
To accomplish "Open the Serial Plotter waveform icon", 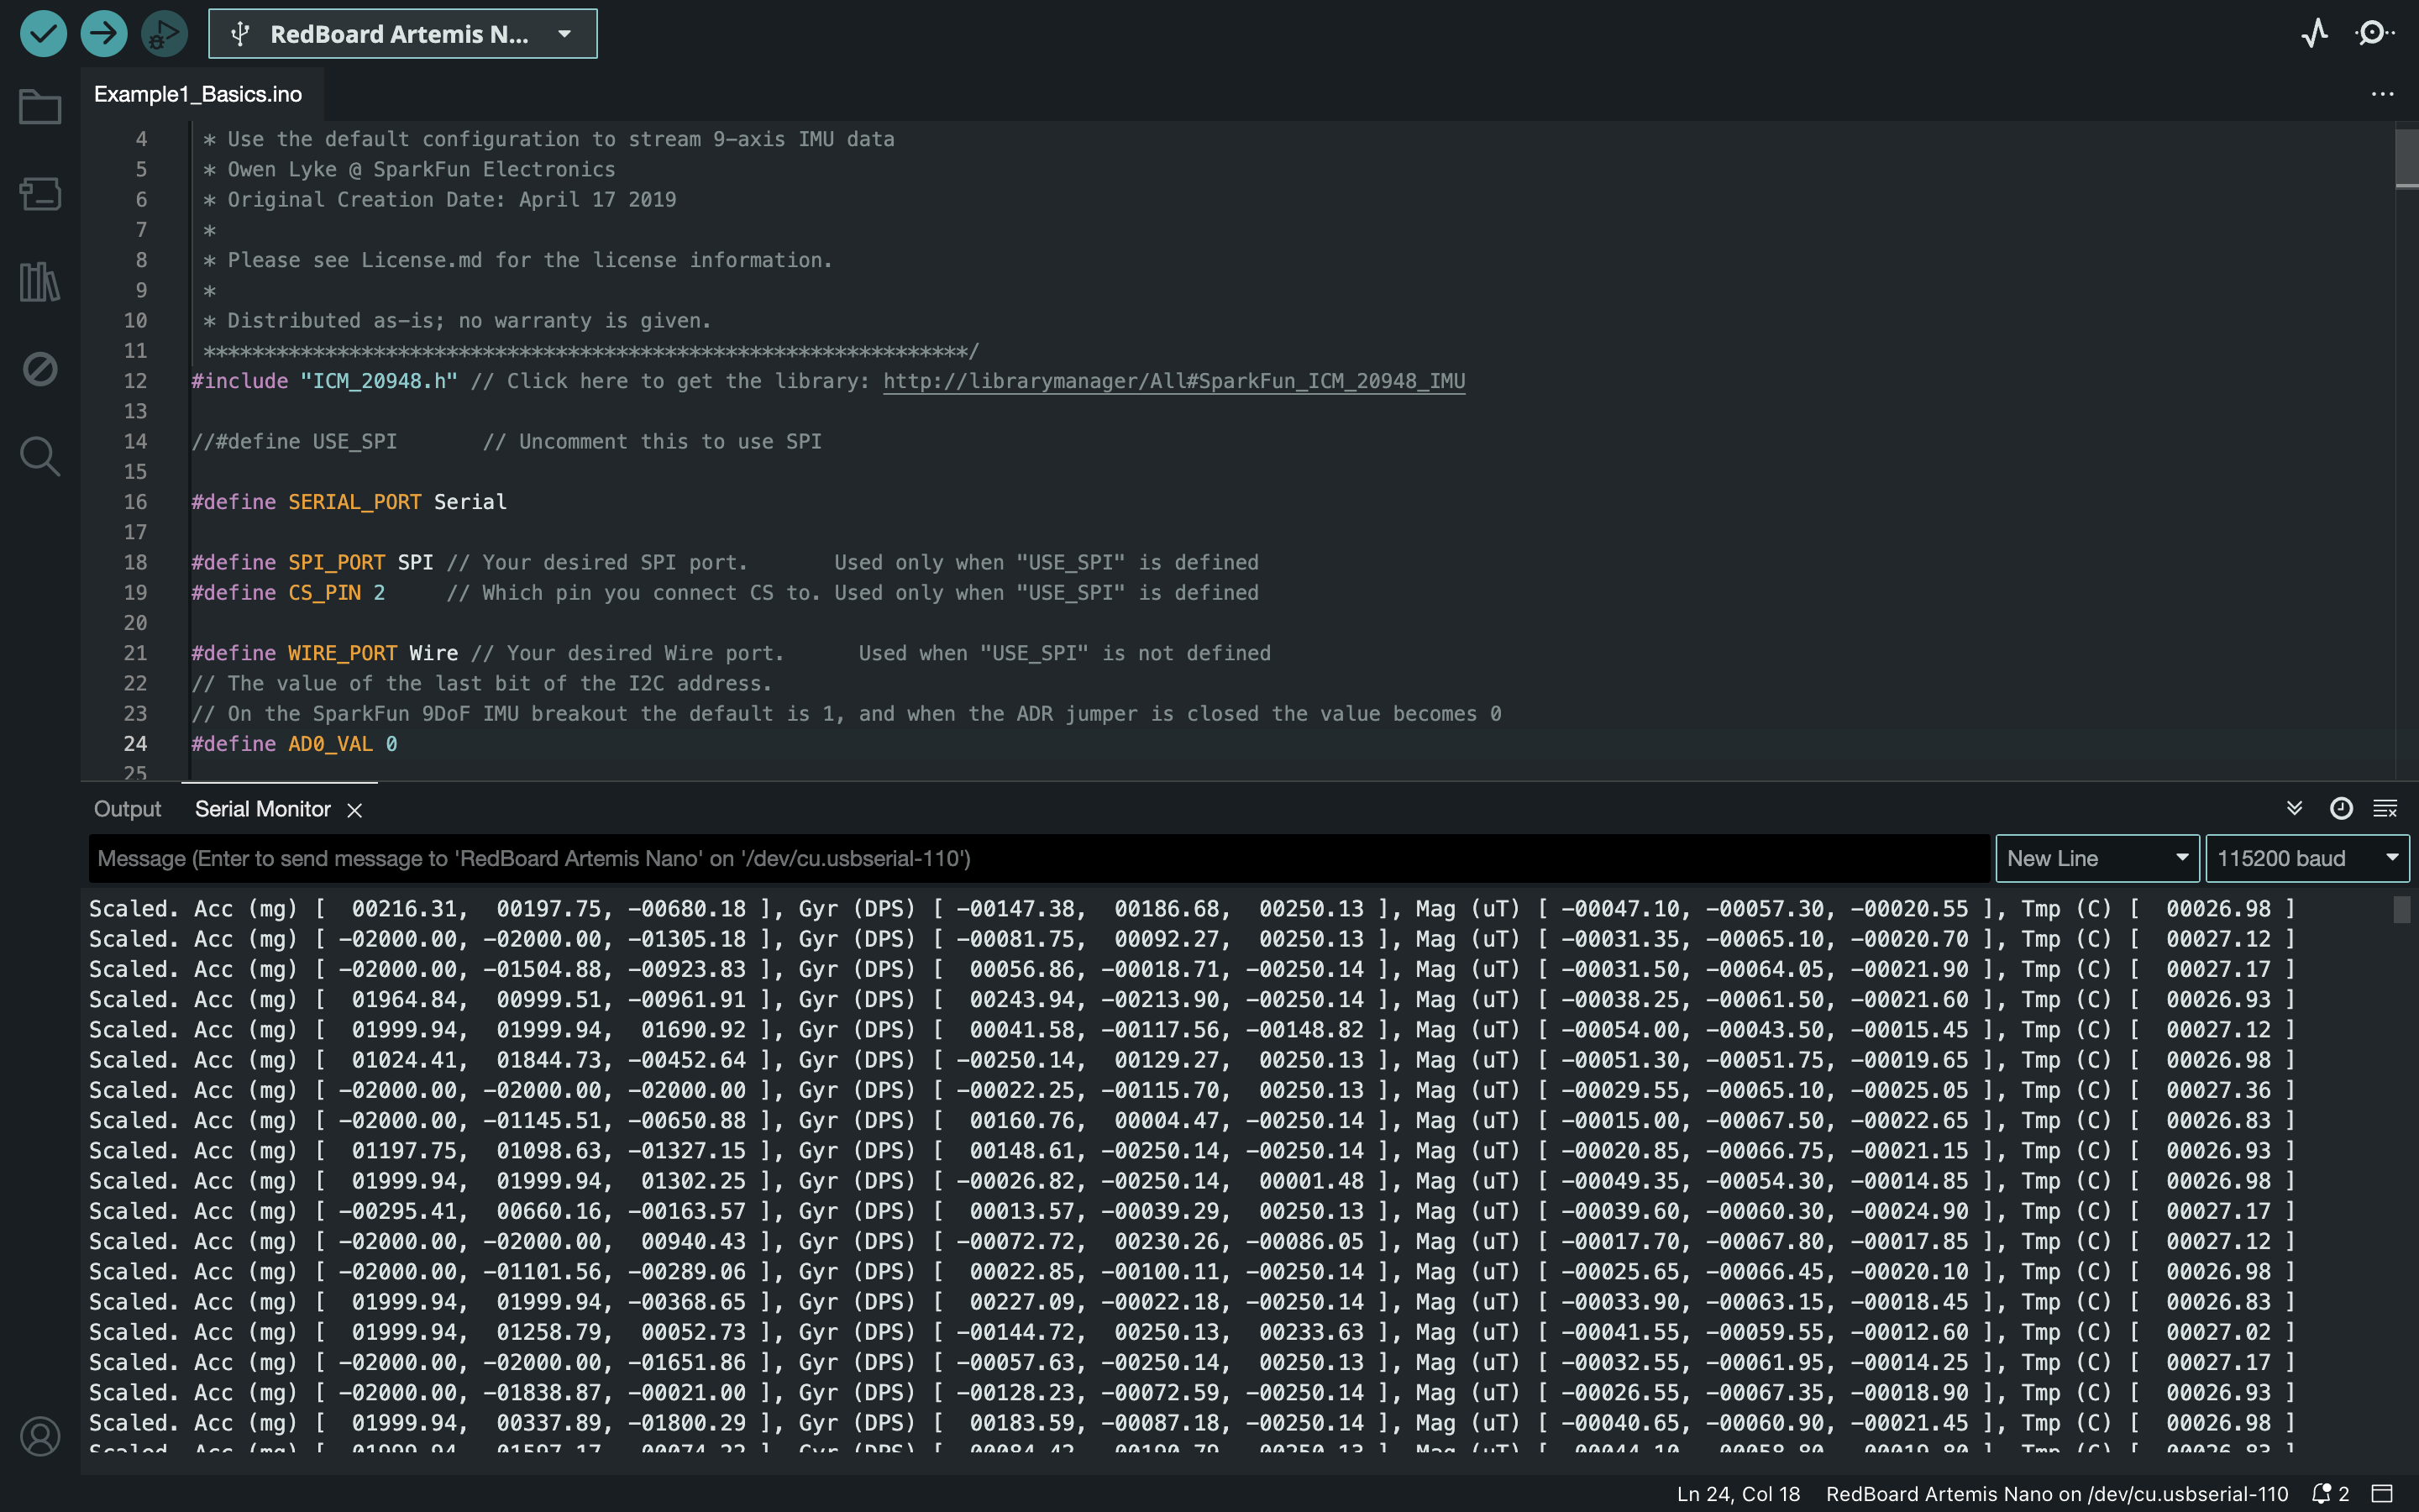I will (2314, 34).
